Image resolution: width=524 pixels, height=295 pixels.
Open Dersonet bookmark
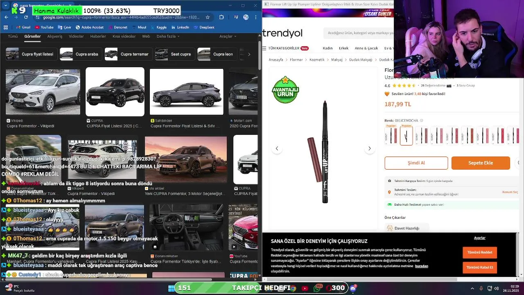[118, 27]
